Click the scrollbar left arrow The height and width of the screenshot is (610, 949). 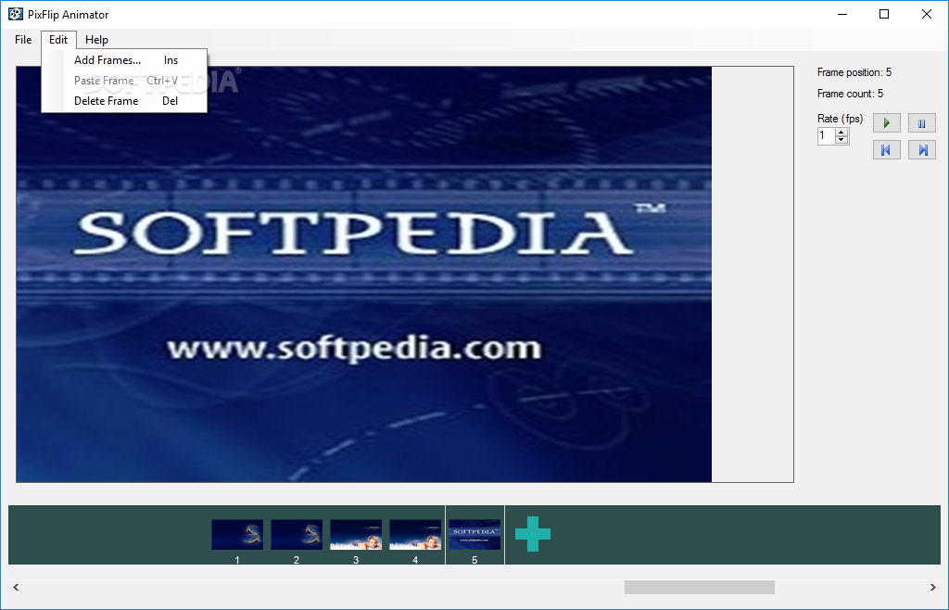pos(16,587)
